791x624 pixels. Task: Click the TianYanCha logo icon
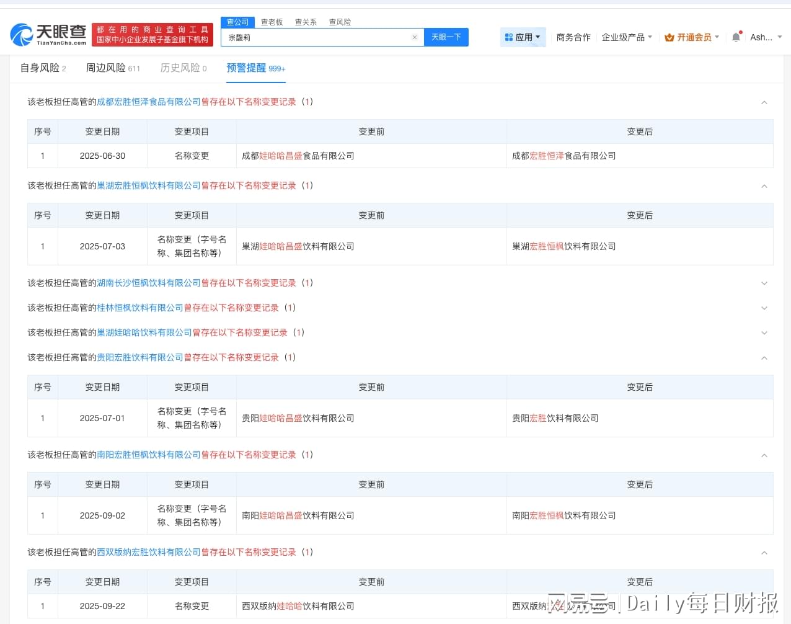[x=22, y=35]
